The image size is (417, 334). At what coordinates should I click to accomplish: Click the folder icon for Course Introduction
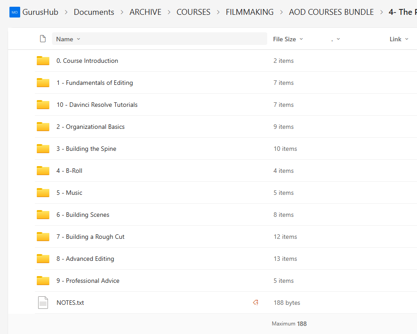(43, 61)
